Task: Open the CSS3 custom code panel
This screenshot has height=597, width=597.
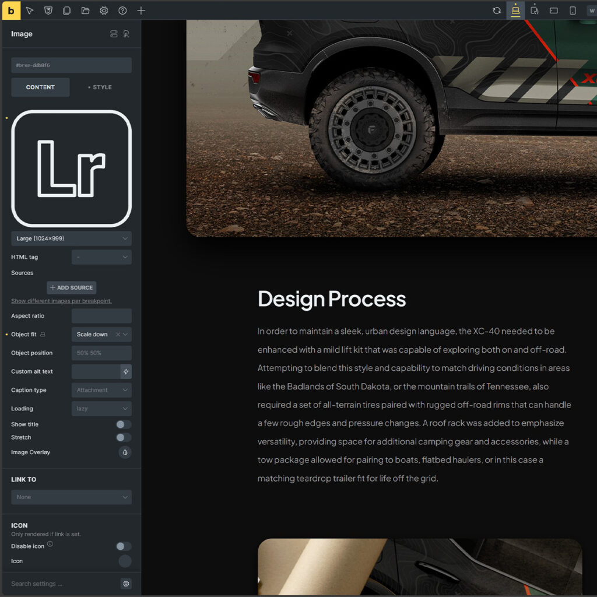Action: click(48, 10)
